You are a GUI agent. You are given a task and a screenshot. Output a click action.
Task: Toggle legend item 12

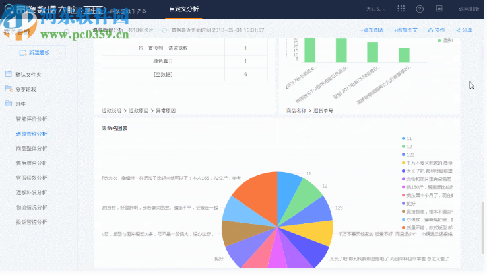tap(406, 147)
